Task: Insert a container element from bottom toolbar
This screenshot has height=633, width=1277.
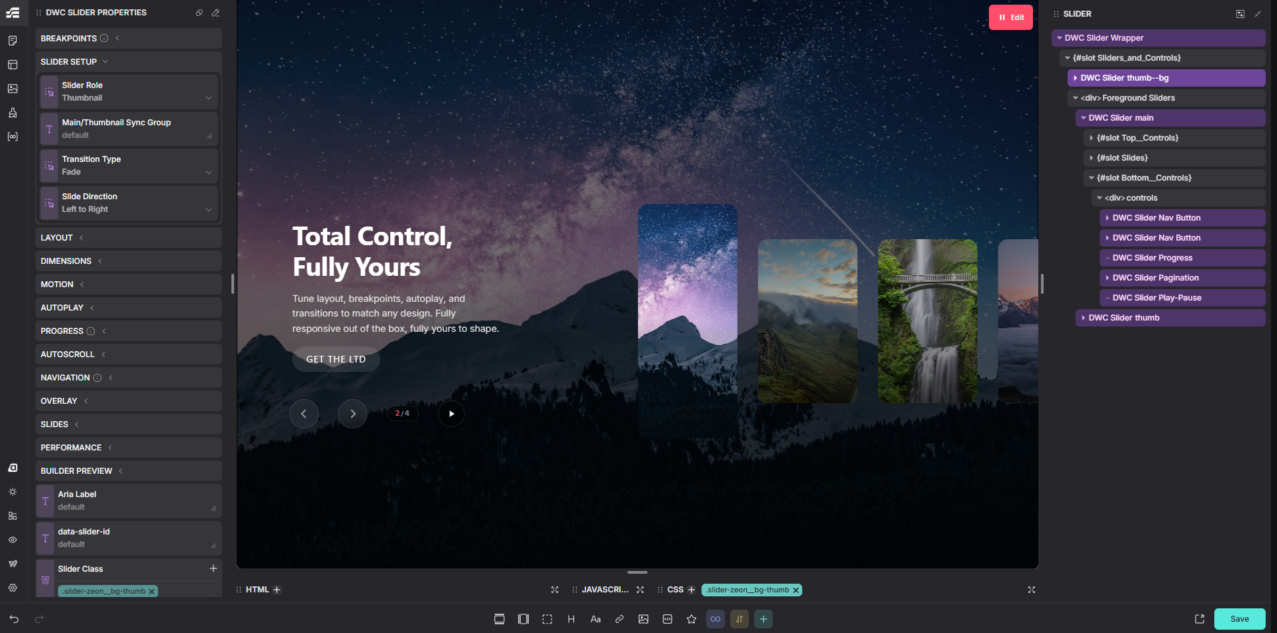Action: pyautogui.click(x=523, y=619)
